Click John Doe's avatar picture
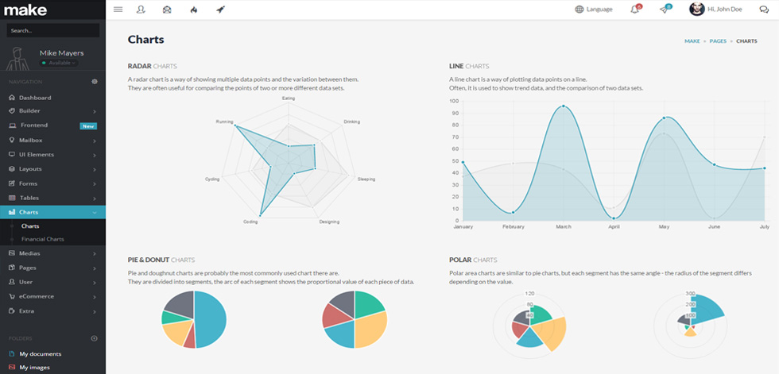Viewport: 779px width, 374px height. 696,9
